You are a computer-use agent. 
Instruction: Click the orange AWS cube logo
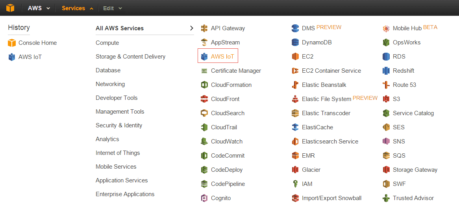pos(10,8)
